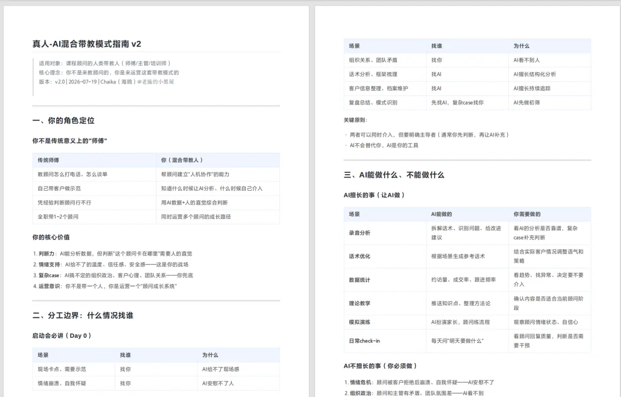Click cell AI看不到人
This screenshot has height=397, width=621.
(x=527, y=60)
